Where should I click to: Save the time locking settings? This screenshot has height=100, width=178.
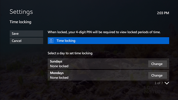coord(26,34)
